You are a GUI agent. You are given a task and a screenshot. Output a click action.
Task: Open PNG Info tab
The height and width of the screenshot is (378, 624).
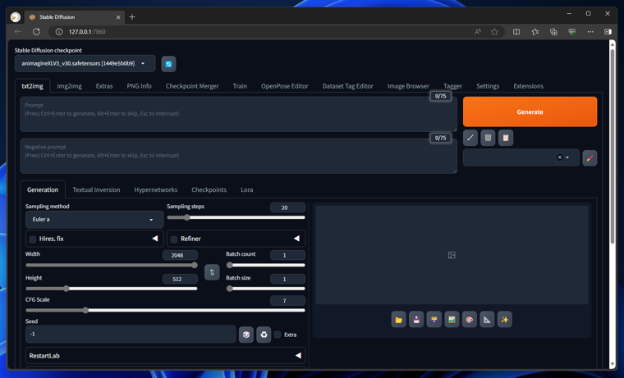pyautogui.click(x=139, y=86)
